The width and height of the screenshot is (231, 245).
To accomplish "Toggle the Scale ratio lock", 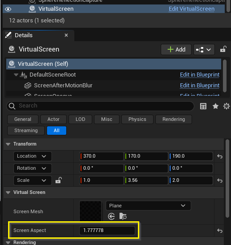I will pyautogui.click(x=59, y=180).
